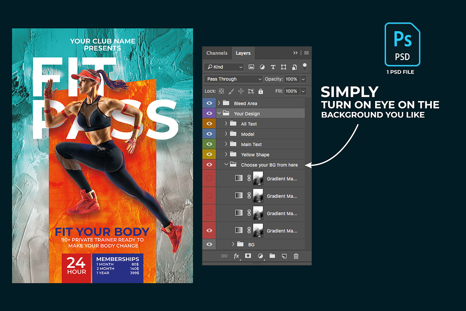This screenshot has width=466, height=311.
Task: Click mask link icon on first Gradient Map layer
Action: pos(249,178)
